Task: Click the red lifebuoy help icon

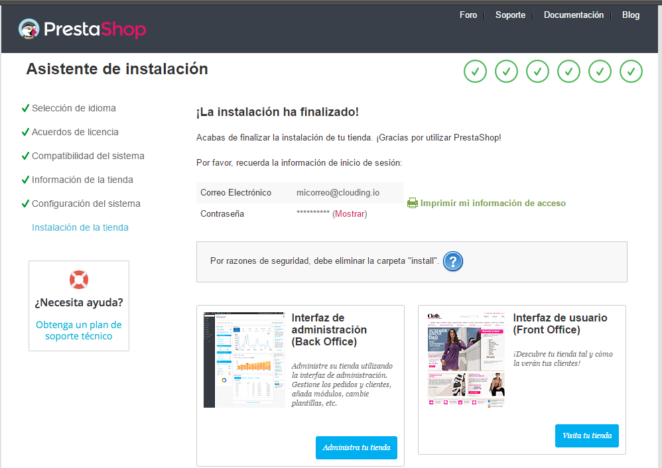Action: 78,279
